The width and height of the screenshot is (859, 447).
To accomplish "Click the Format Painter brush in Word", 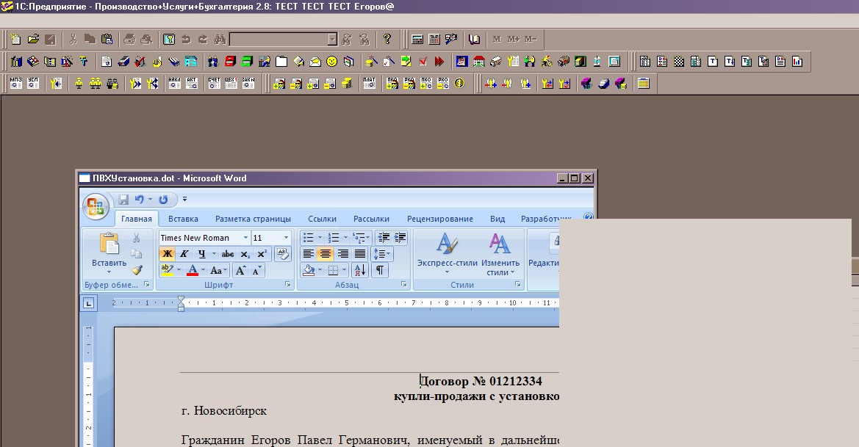I will 137,270.
